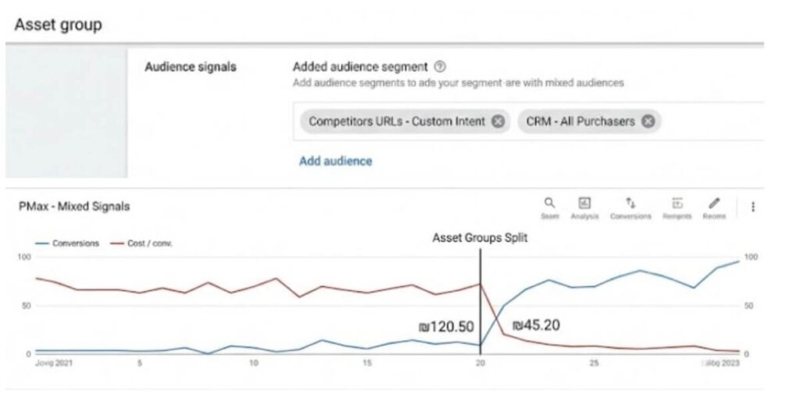Click the magnifier search icon in chart toolbar

(x=550, y=203)
